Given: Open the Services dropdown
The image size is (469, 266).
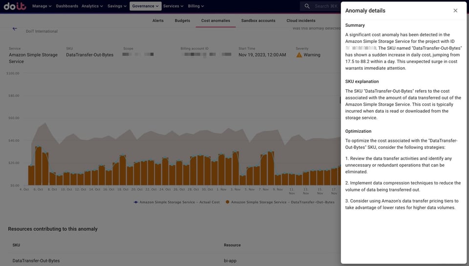Looking at the screenshot, I should coord(173,6).
